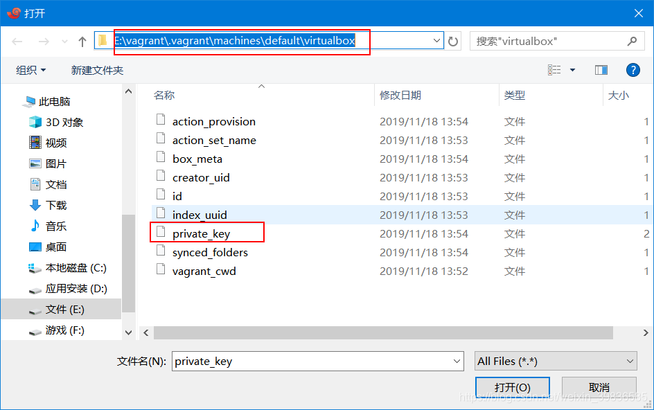Screen dimensions: 654x410
Task: Sort by the 大小 column header
Action: coord(618,95)
